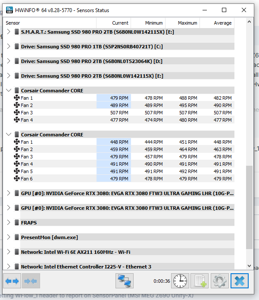Click the chip icon beside FRAPS
259x300 pixels.
(17, 222)
